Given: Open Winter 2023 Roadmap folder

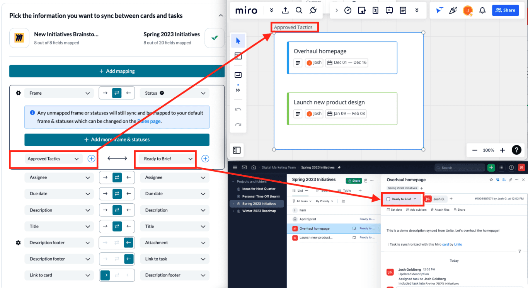Looking at the screenshot, I should click(259, 211).
